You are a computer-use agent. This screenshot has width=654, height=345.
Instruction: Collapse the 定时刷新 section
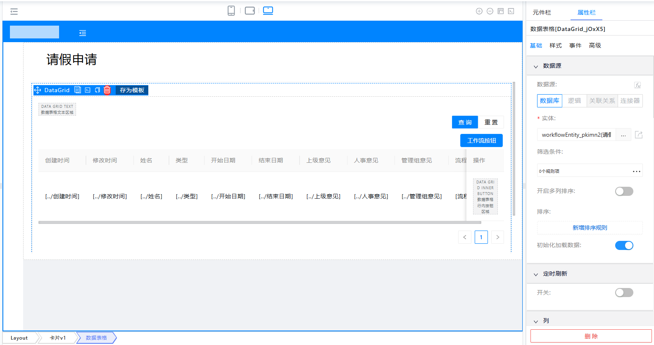pos(536,274)
